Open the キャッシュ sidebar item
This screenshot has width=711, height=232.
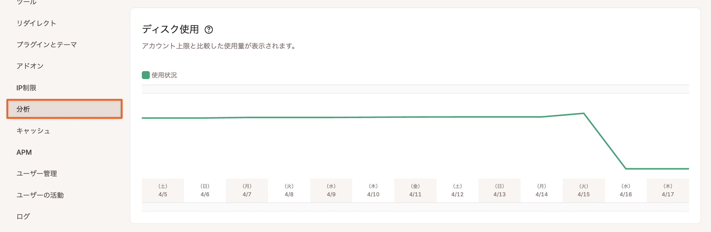pos(33,131)
